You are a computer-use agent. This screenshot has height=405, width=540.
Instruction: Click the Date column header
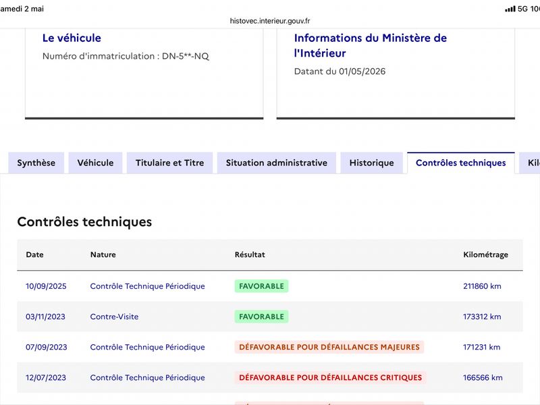(35, 254)
